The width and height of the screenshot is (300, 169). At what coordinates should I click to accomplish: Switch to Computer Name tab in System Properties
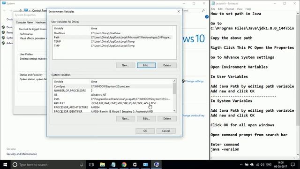click(24, 23)
